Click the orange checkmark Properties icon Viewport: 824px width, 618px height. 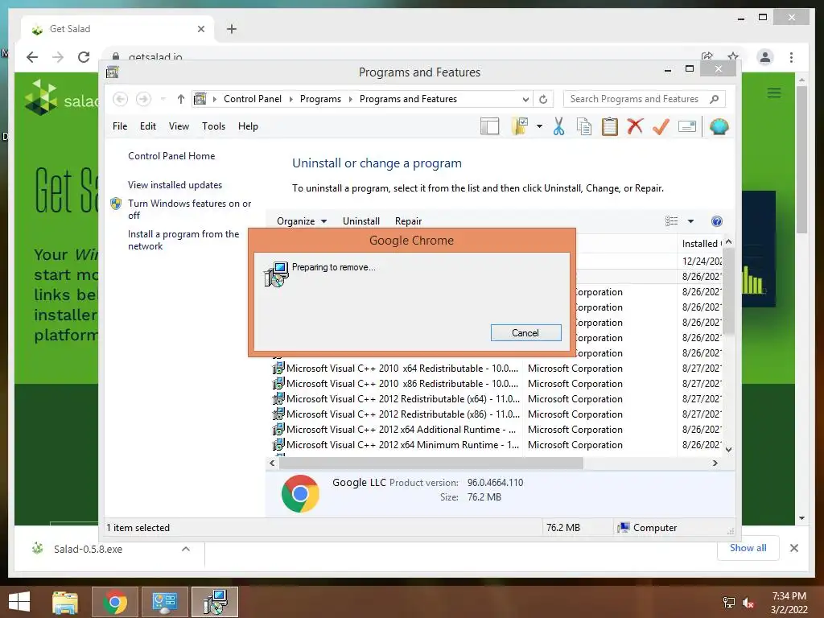coord(661,126)
